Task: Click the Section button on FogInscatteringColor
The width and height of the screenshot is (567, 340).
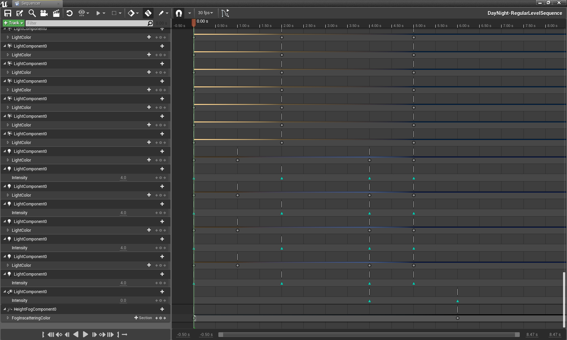Action: point(143,318)
